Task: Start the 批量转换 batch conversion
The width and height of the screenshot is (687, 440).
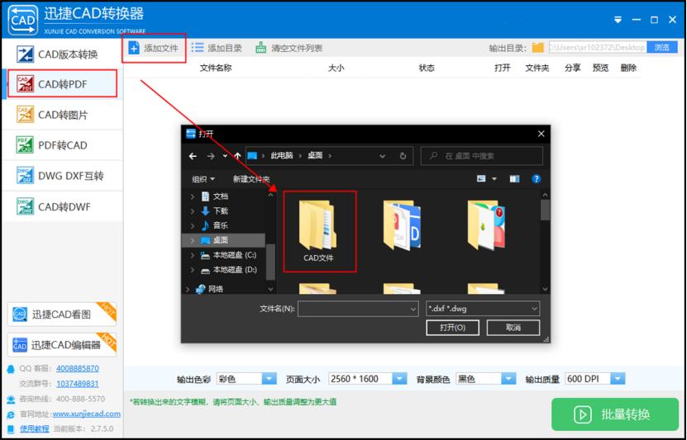Action: pyautogui.click(x=615, y=414)
